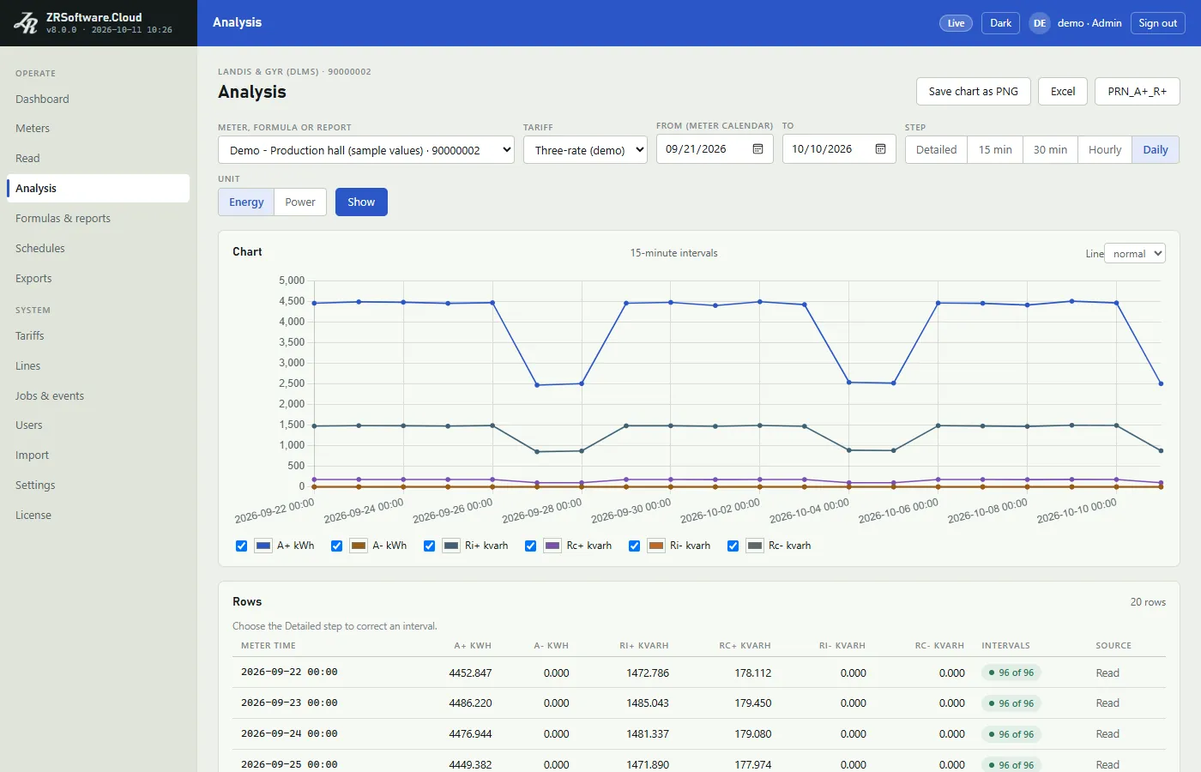The width and height of the screenshot is (1201, 772).
Task: Open the TO date calendar picker icon
Action: coord(880,149)
